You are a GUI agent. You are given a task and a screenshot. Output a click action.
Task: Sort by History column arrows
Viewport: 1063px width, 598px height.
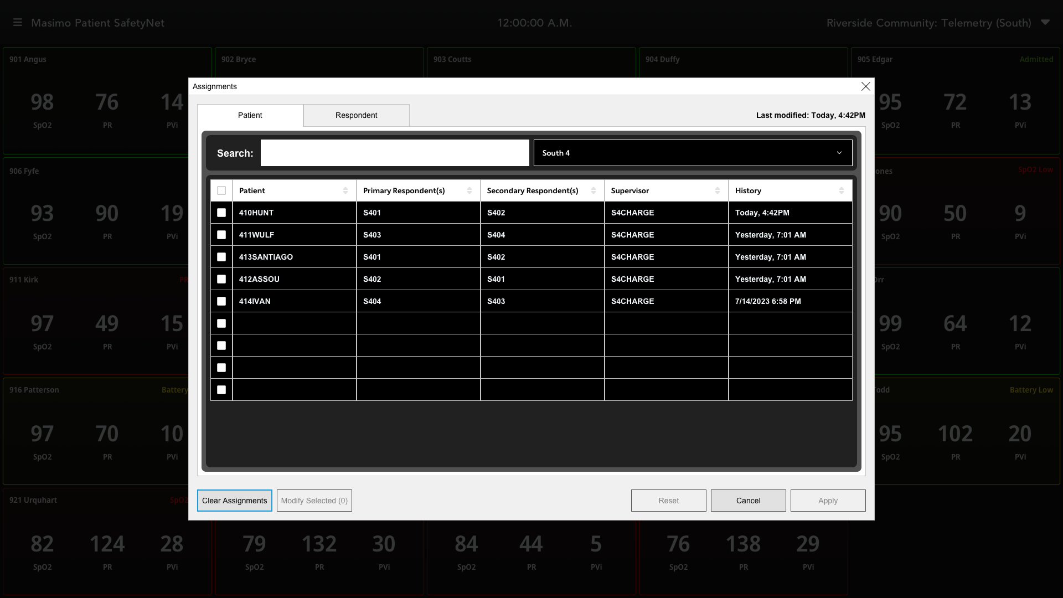tap(842, 190)
